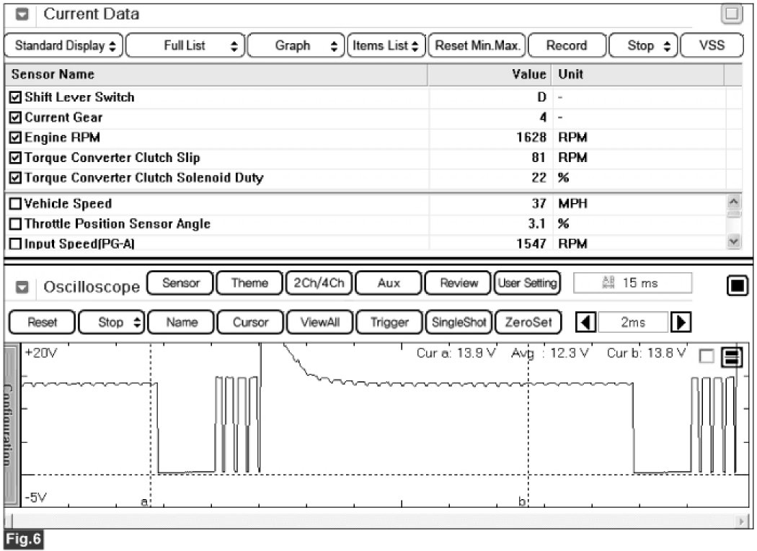The image size is (757, 551).
Task: Toggle the small checkbox beside Cur b
Action: [707, 356]
